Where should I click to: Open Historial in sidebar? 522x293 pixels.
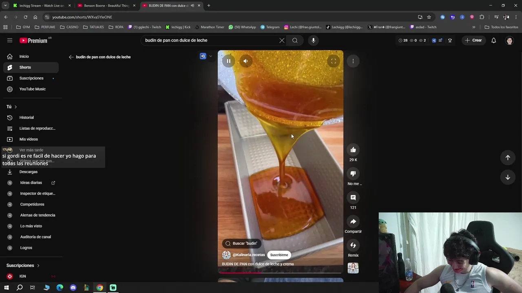(x=31, y=118)
